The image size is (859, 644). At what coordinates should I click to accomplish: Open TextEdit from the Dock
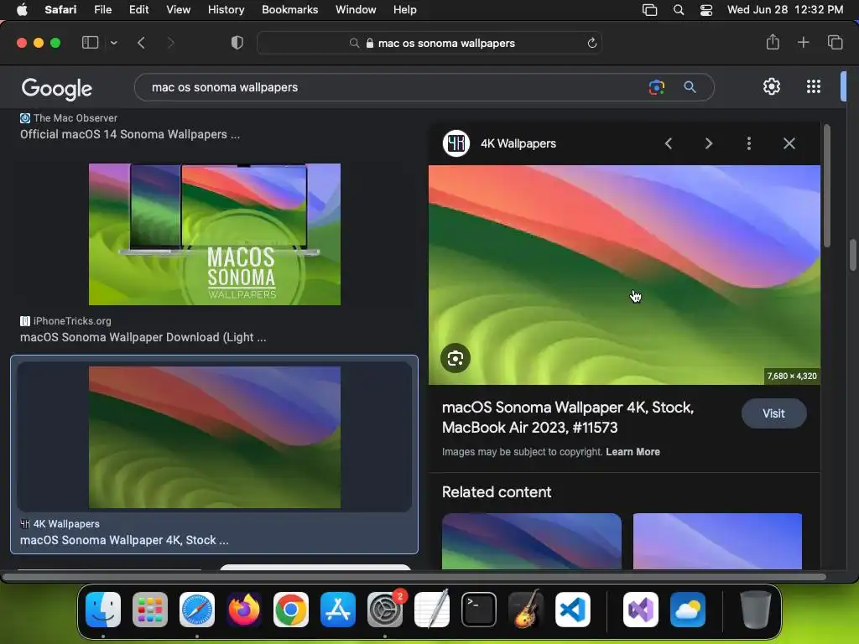432,610
